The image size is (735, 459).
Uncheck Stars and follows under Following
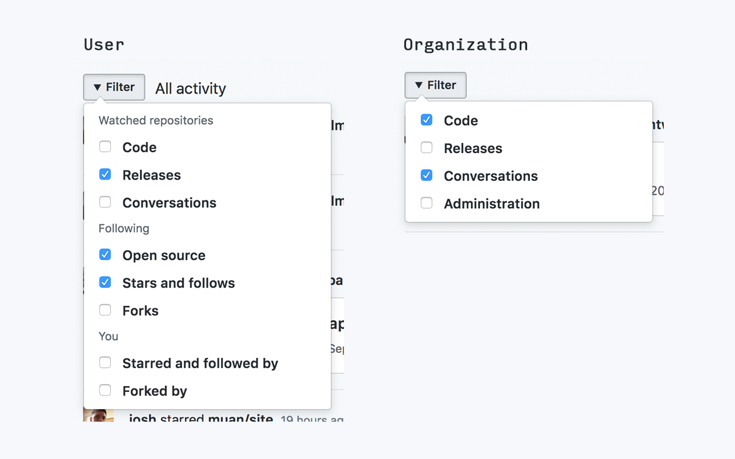coord(105,282)
